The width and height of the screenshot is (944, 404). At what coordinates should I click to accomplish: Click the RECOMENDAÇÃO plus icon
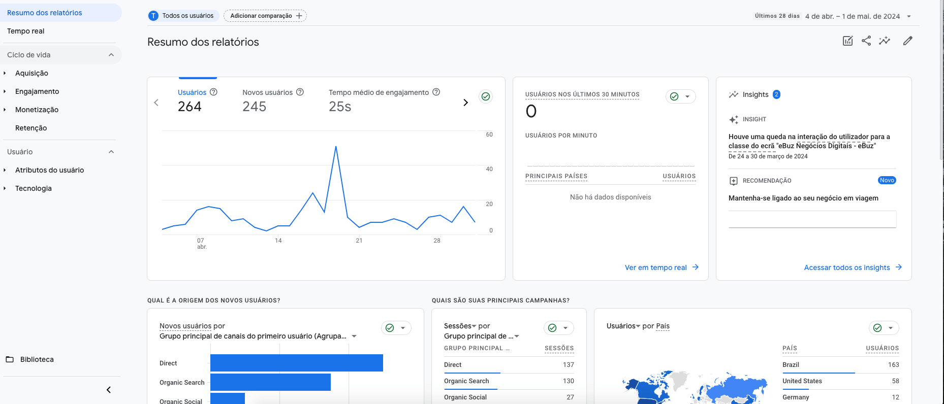tap(734, 181)
